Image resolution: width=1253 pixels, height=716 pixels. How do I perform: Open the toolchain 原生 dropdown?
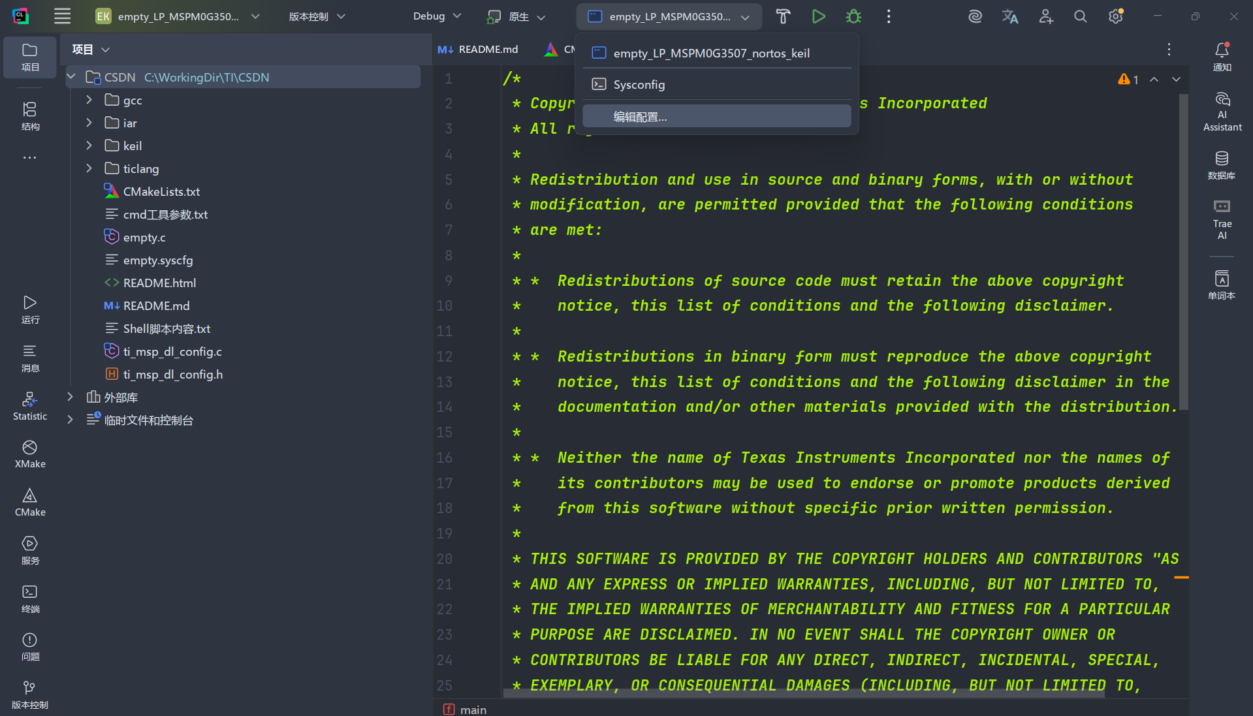coord(516,16)
